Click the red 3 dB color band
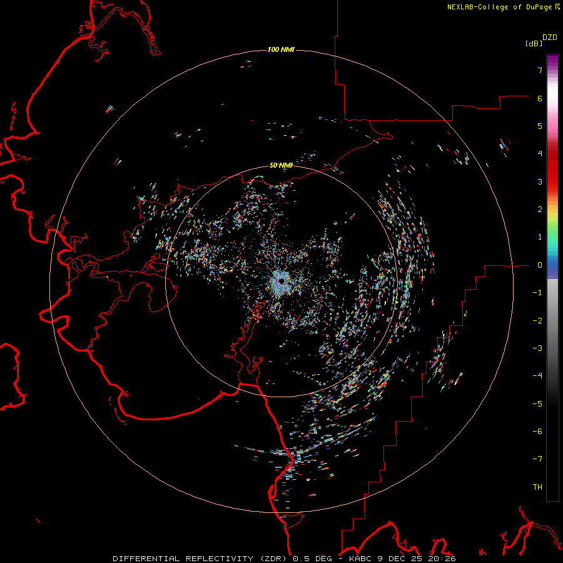The height and width of the screenshot is (563, 563). (552, 181)
